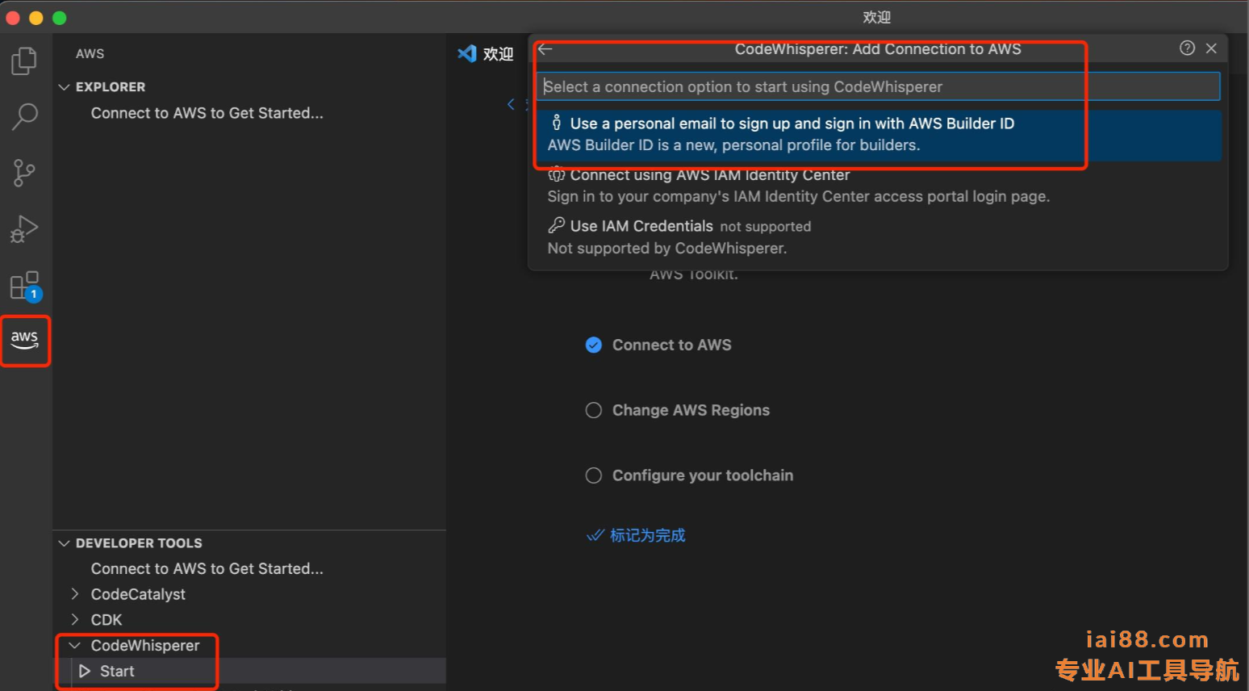Screen dimensions: 1249x691
Task: Click the AWS sidebar title text
Action: (90, 54)
